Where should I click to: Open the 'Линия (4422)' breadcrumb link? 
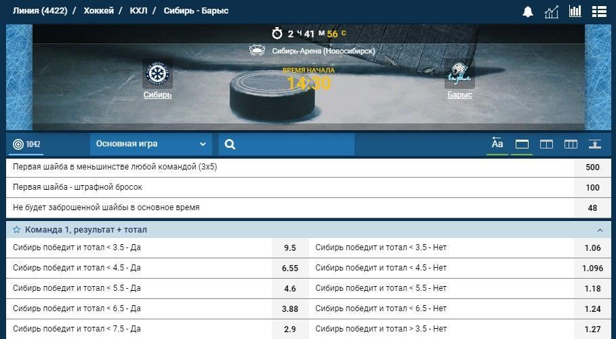(40, 11)
